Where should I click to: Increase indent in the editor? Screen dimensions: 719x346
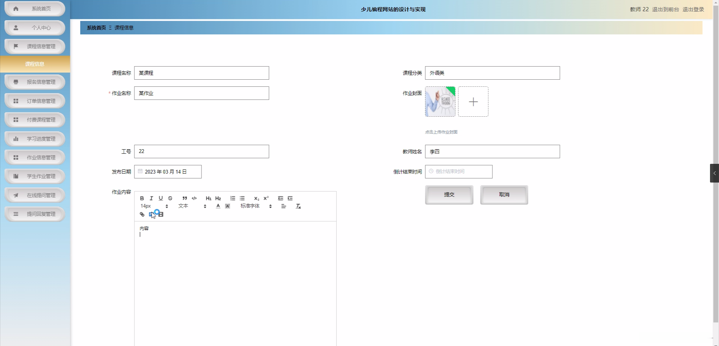(290, 198)
